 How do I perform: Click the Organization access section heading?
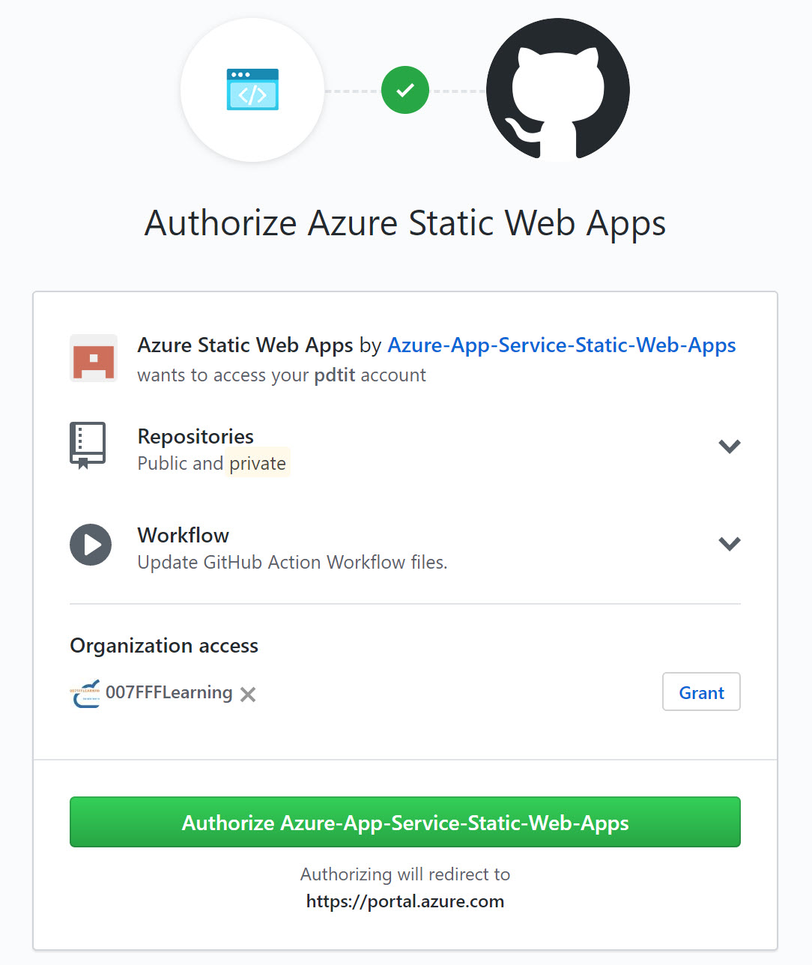[163, 645]
